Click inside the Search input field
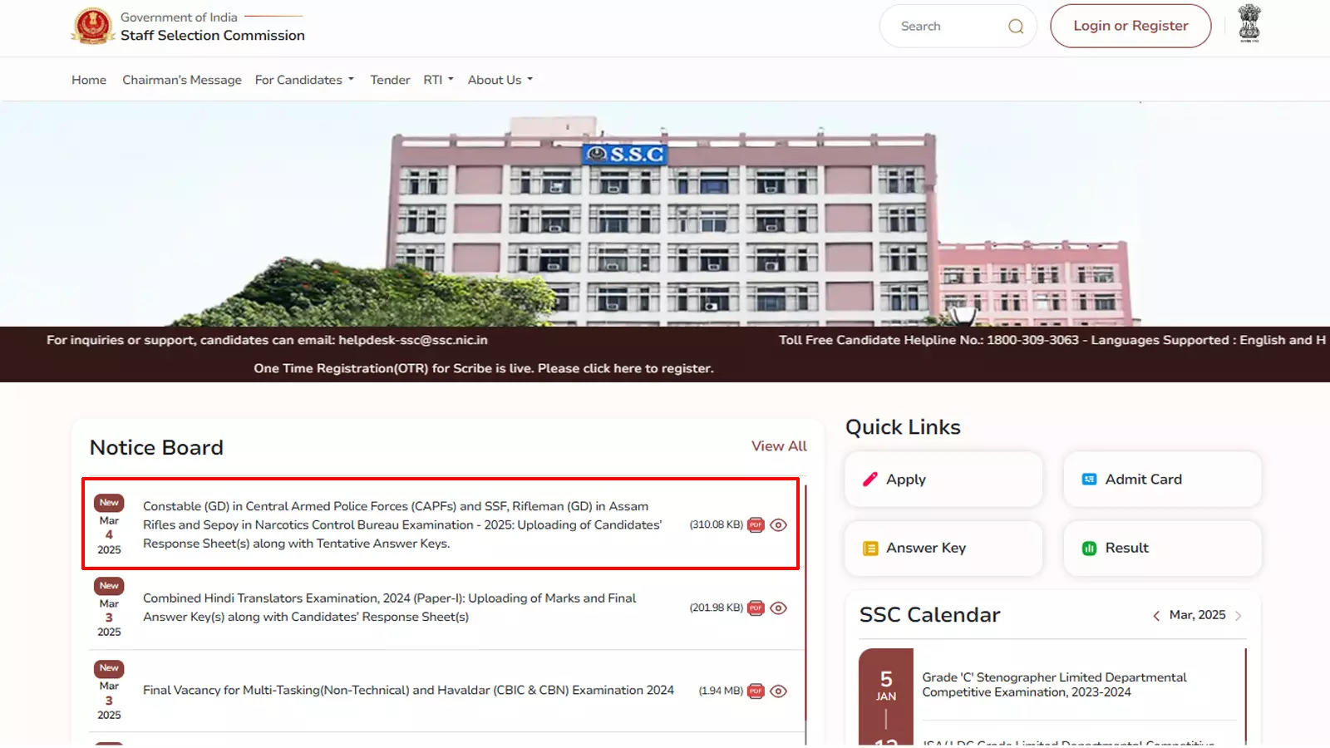 939,26
